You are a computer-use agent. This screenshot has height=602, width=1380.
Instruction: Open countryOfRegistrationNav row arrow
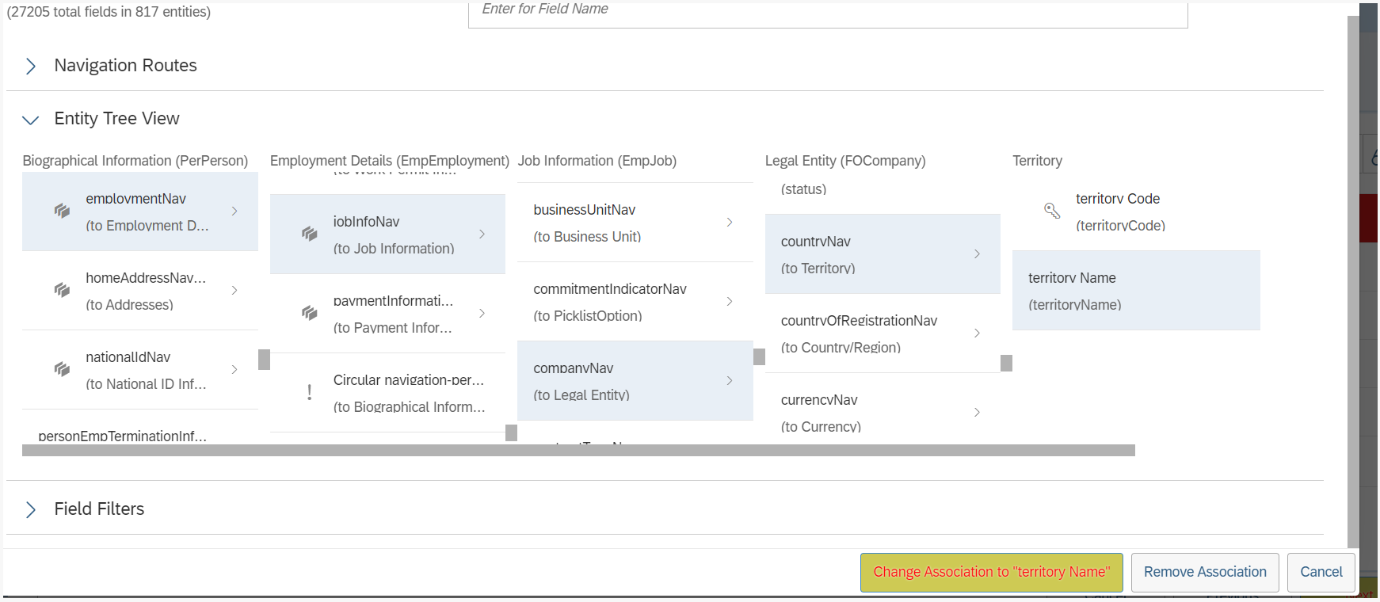tap(978, 333)
